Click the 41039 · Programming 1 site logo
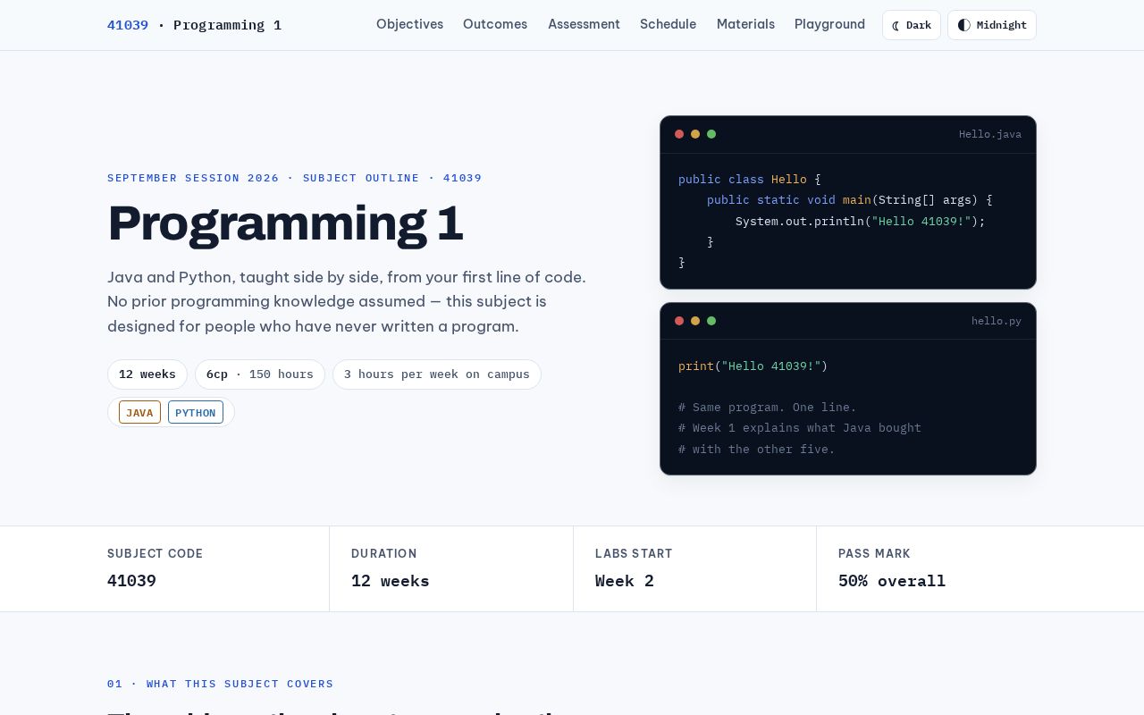This screenshot has height=715, width=1144. 194,25
